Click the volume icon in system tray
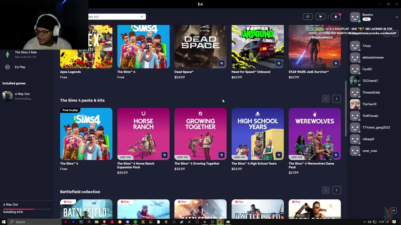The width and height of the screenshot is (401, 225). tap(370, 222)
